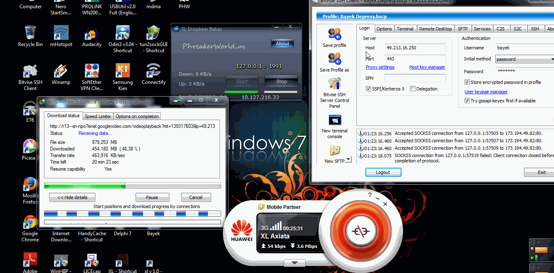Select the XL Axiata network label
The width and height of the screenshot is (554, 273).
(x=275, y=236)
